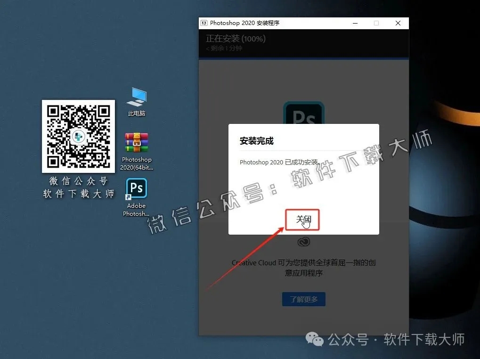480x359 pixels.
Task: Click the installer maximize button
Action: [x=376, y=23]
